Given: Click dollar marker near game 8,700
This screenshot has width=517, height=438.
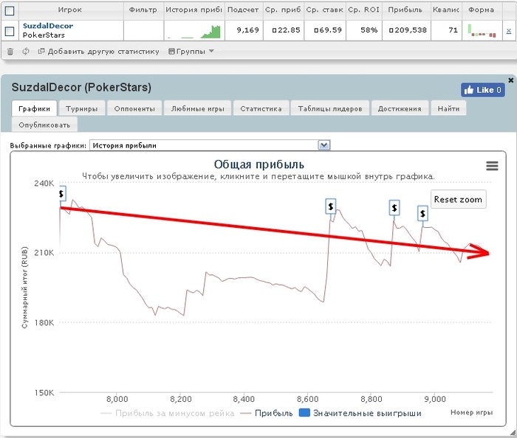Looking at the screenshot, I should tap(331, 206).
